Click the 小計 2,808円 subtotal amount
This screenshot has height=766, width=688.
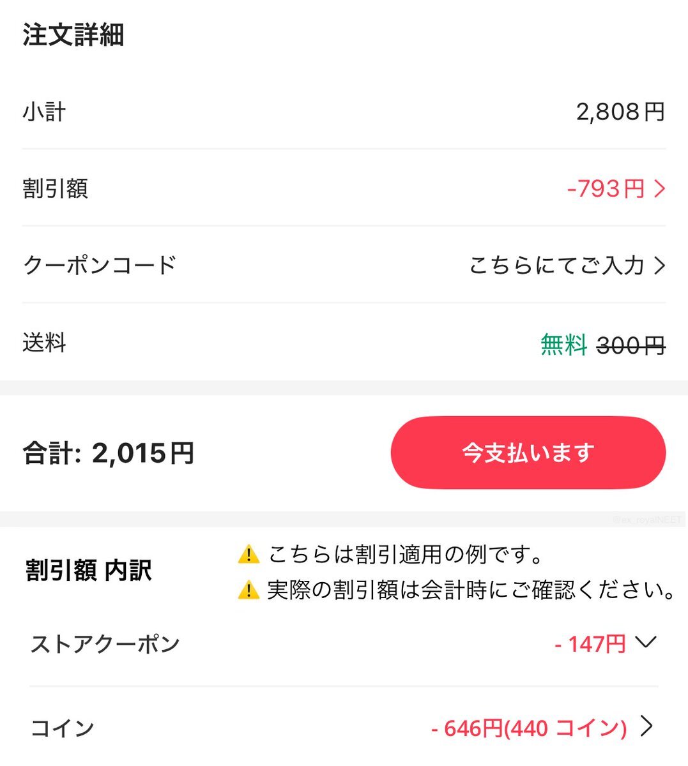point(621,112)
